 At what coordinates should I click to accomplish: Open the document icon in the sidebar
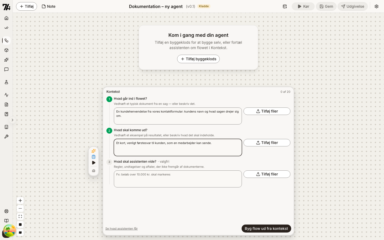pyautogui.click(x=6, y=105)
